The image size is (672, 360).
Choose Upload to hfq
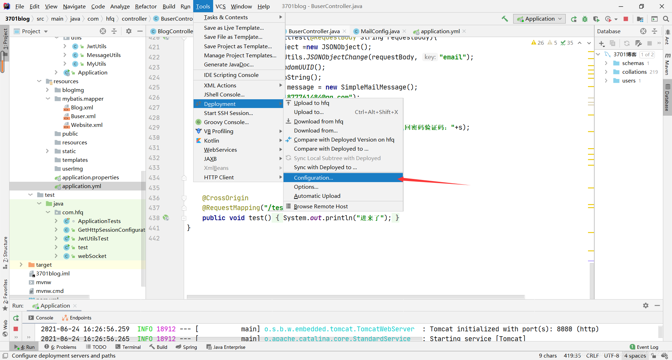pos(343,103)
